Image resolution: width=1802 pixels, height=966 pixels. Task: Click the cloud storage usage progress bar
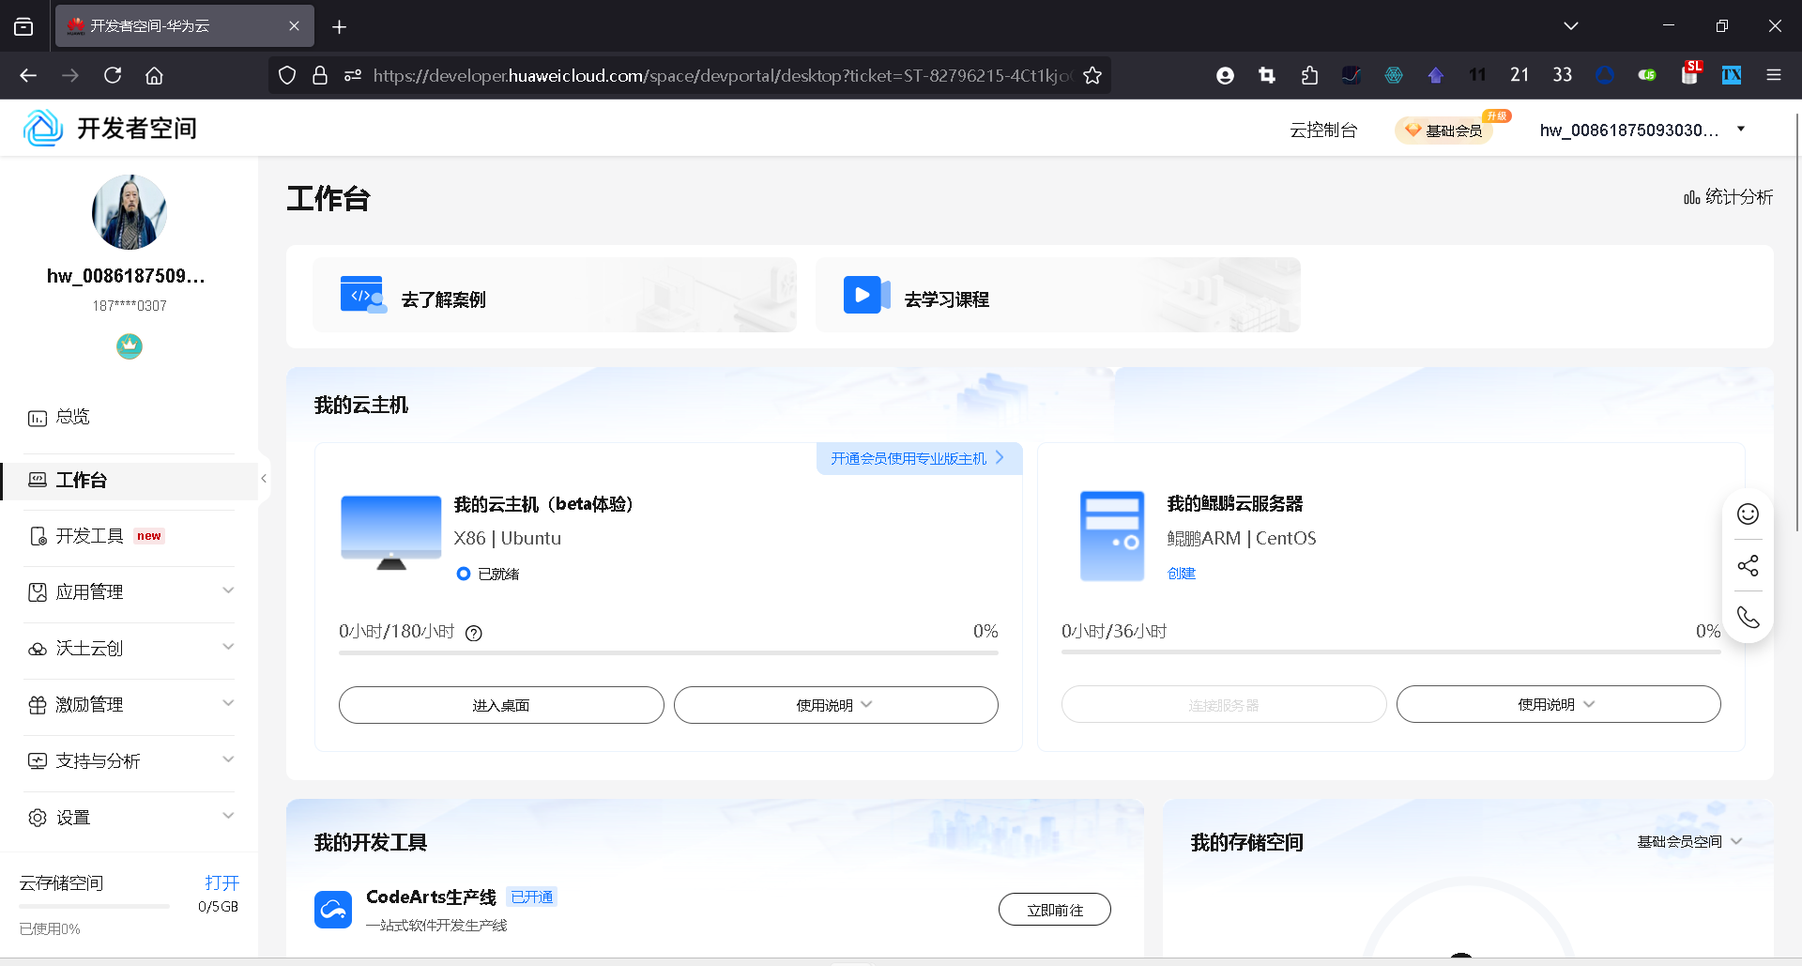coord(94,906)
